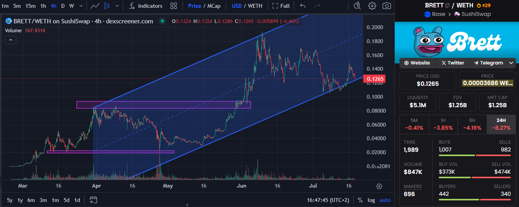The image size is (519, 207).
Task: Undo the last chart action
Action: [x=303, y=6]
